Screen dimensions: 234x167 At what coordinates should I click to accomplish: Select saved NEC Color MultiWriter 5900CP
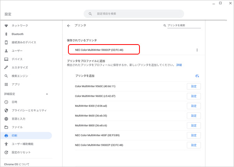pyautogui.click(x=104, y=50)
